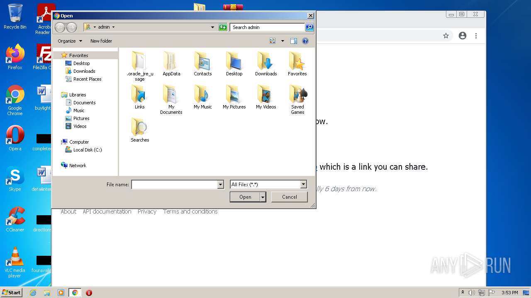The width and height of the screenshot is (531, 298).
Task: Select the Desktop folder in file list
Action: coord(234,64)
